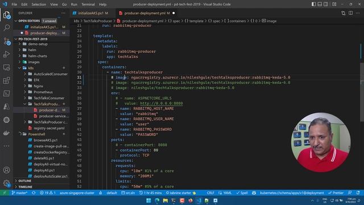Click default namespace in status bar

[x=111, y=193]
